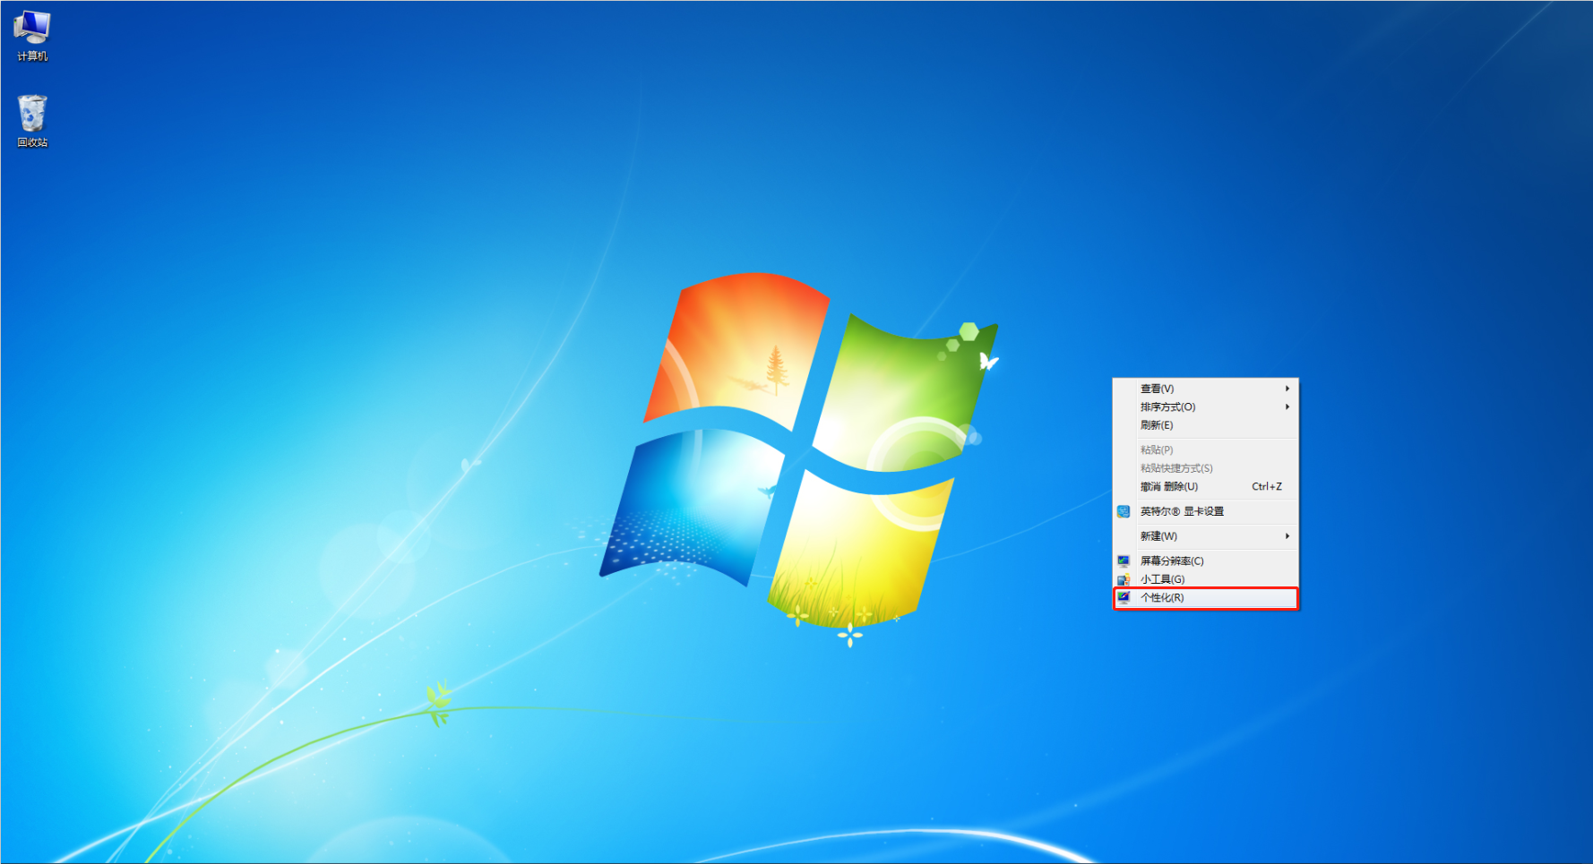The width and height of the screenshot is (1593, 864).
Task: Expand the 新建(W) submenu arrow
Action: pos(1287,536)
